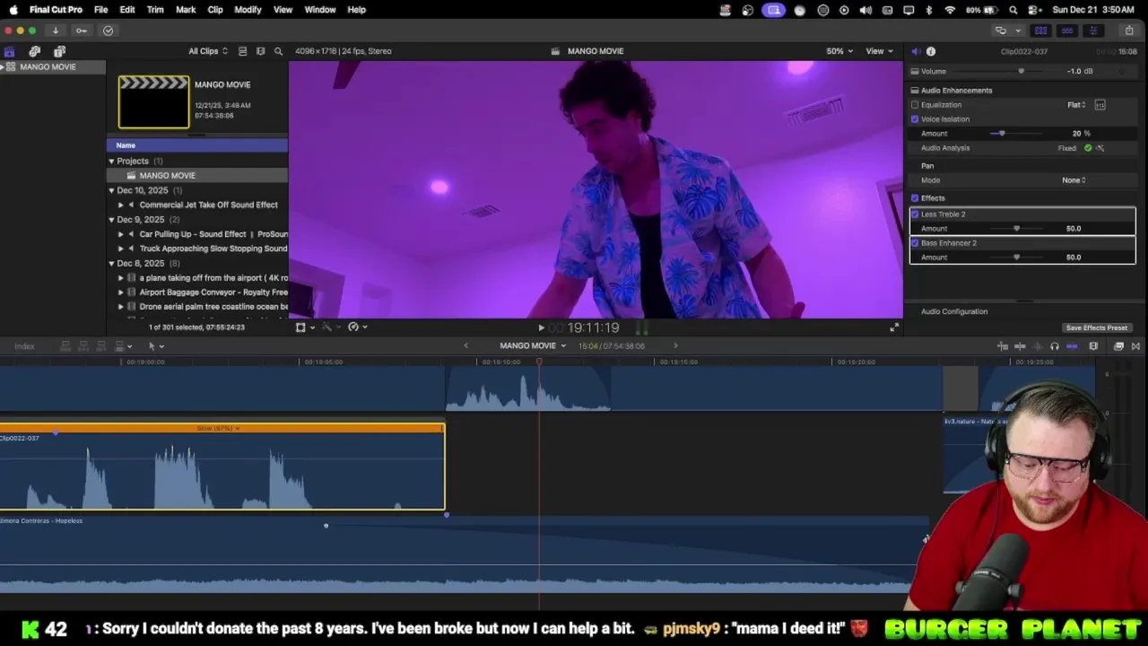This screenshot has height=646, width=1148.
Task: Open Equalization Flat preset dropdown
Action: (x=1076, y=105)
